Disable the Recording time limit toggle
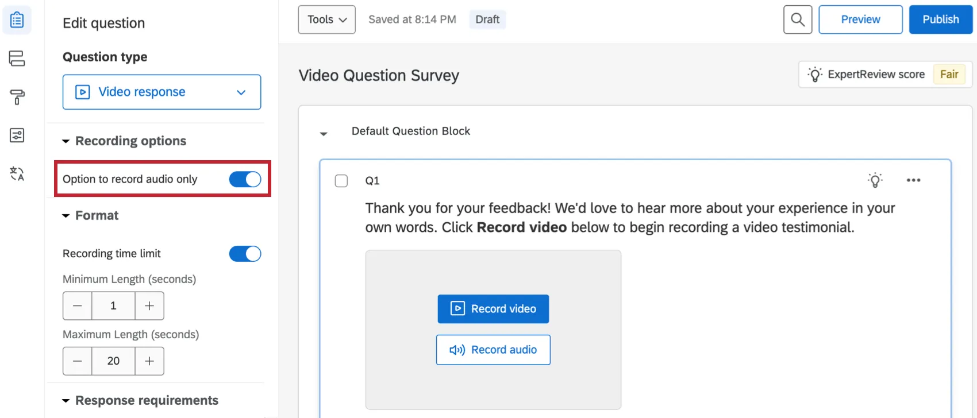Image resolution: width=977 pixels, height=418 pixels. click(245, 254)
